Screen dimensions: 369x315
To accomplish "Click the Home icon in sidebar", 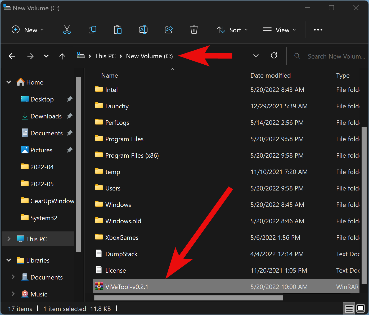I will [20, 82].
